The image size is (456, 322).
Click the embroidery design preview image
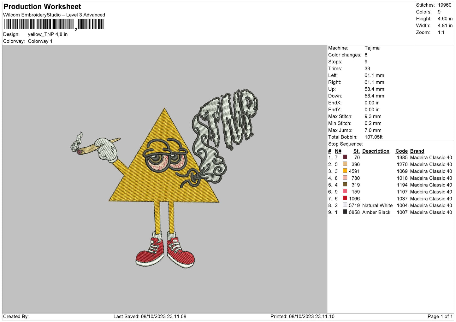(164, 179)
